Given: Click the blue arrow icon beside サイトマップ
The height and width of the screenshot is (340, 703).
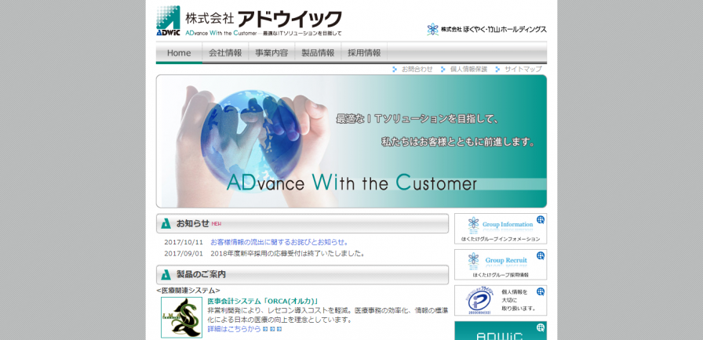Looking at the screenshot, I should (497, 70).
